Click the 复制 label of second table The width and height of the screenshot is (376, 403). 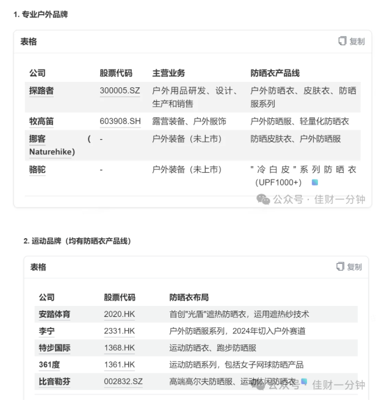point(354,267)
